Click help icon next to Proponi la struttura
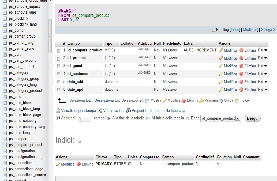Screen dimensions: 277x181 (x=184, y=111)
